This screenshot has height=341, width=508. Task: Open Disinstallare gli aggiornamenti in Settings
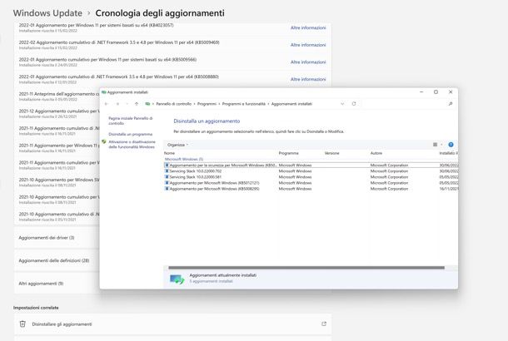tap(172, 324)
